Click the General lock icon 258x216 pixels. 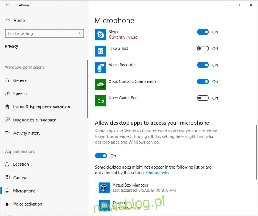(x=7, y=80)
